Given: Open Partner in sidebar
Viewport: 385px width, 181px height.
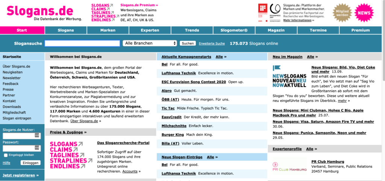Looking at the screenshot, I should [x=9, y=95].
